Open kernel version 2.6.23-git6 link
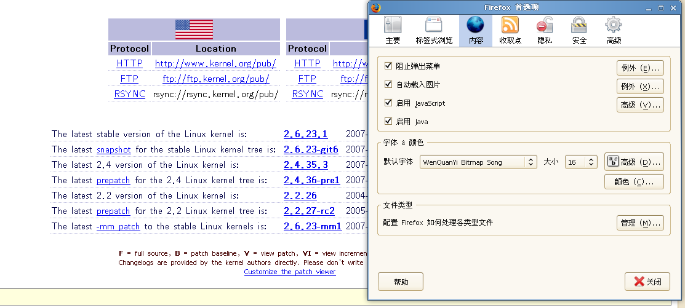The height and width of the screenshot is (308, 685). click(311, 149)
